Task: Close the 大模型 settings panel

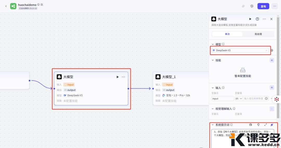Action: (x=271, y=19)
